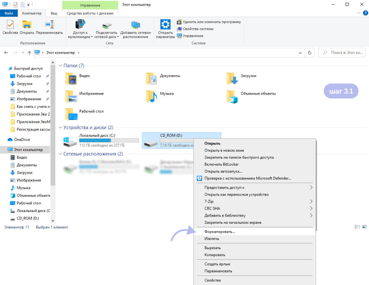Select OneDrive in navigation pane
This screenshot has height=285, width=369.
click(x=19, y=140)
